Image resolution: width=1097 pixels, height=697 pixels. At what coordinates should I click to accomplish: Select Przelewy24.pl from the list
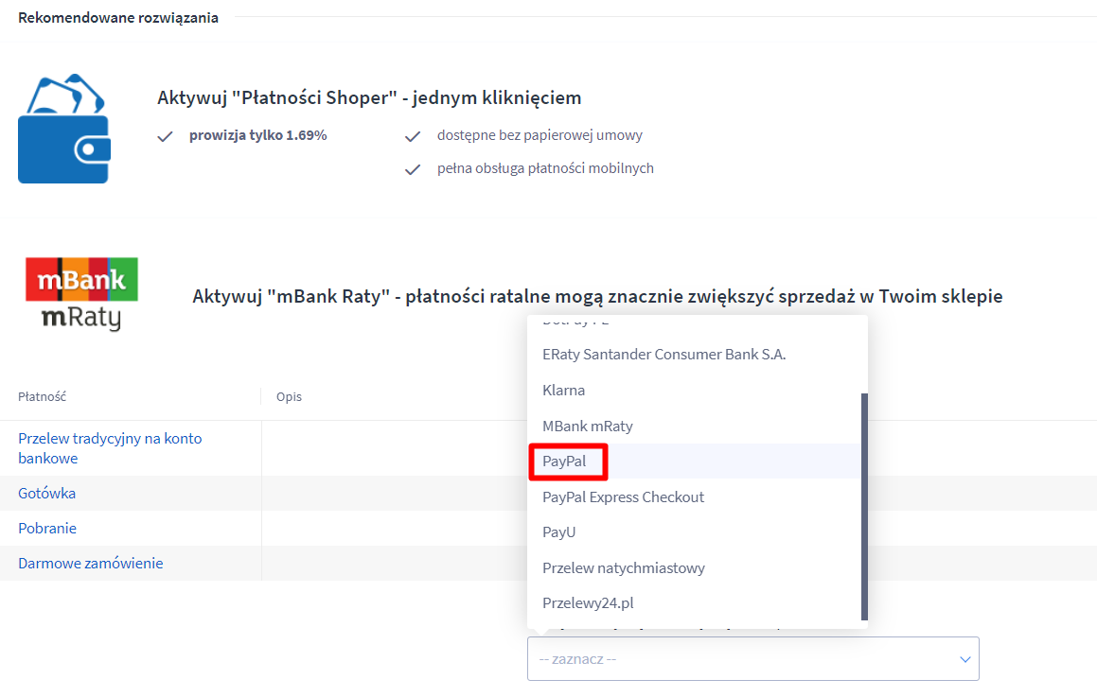tap(588, 602)
